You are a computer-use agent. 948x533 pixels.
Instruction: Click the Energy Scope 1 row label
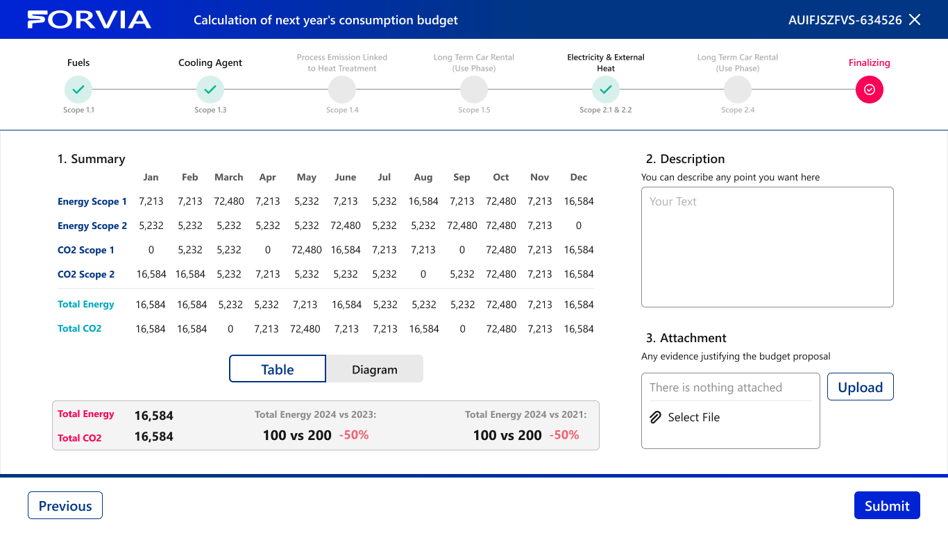(x=92, y=201)
